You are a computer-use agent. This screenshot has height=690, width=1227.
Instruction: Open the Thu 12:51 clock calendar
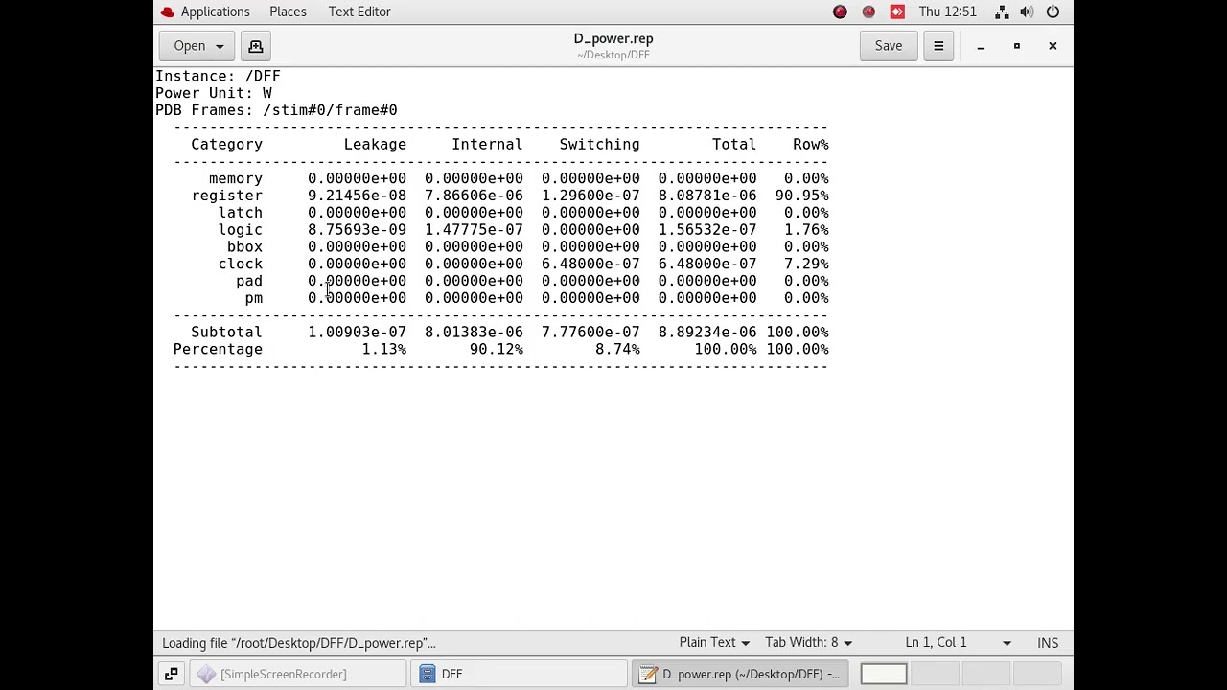[x=947, y=11]
